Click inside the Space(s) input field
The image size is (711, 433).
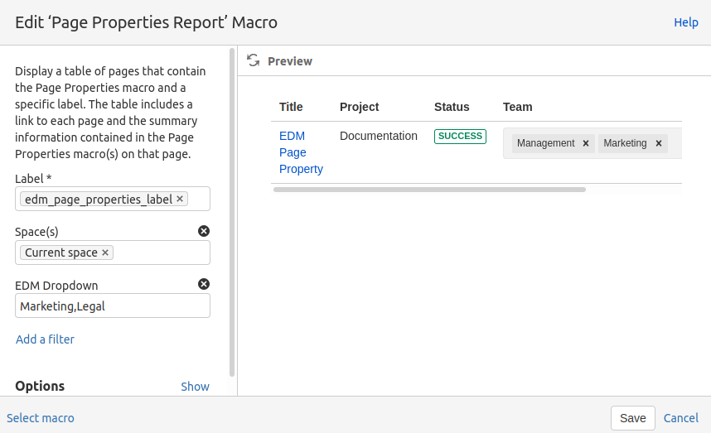(x=162, y=253)
